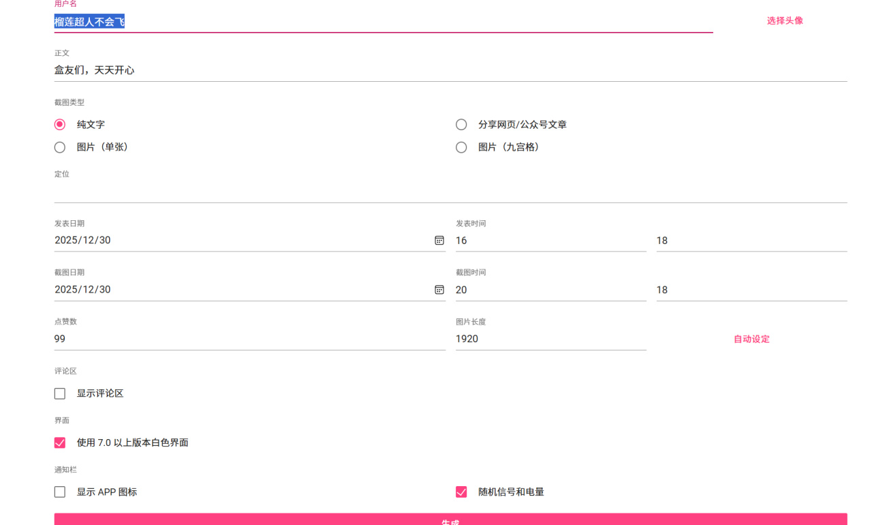872x525 pixels.
Task: Choose 分享网页/公众号文章 option
Action: 461,125
